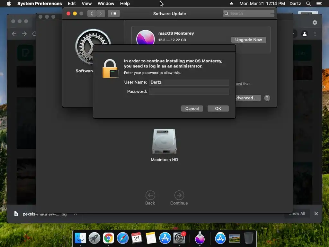Go back in Software Update toolbar
This screenshot has height=247, width=329.
pyautogui.click(x=92, y=14)
